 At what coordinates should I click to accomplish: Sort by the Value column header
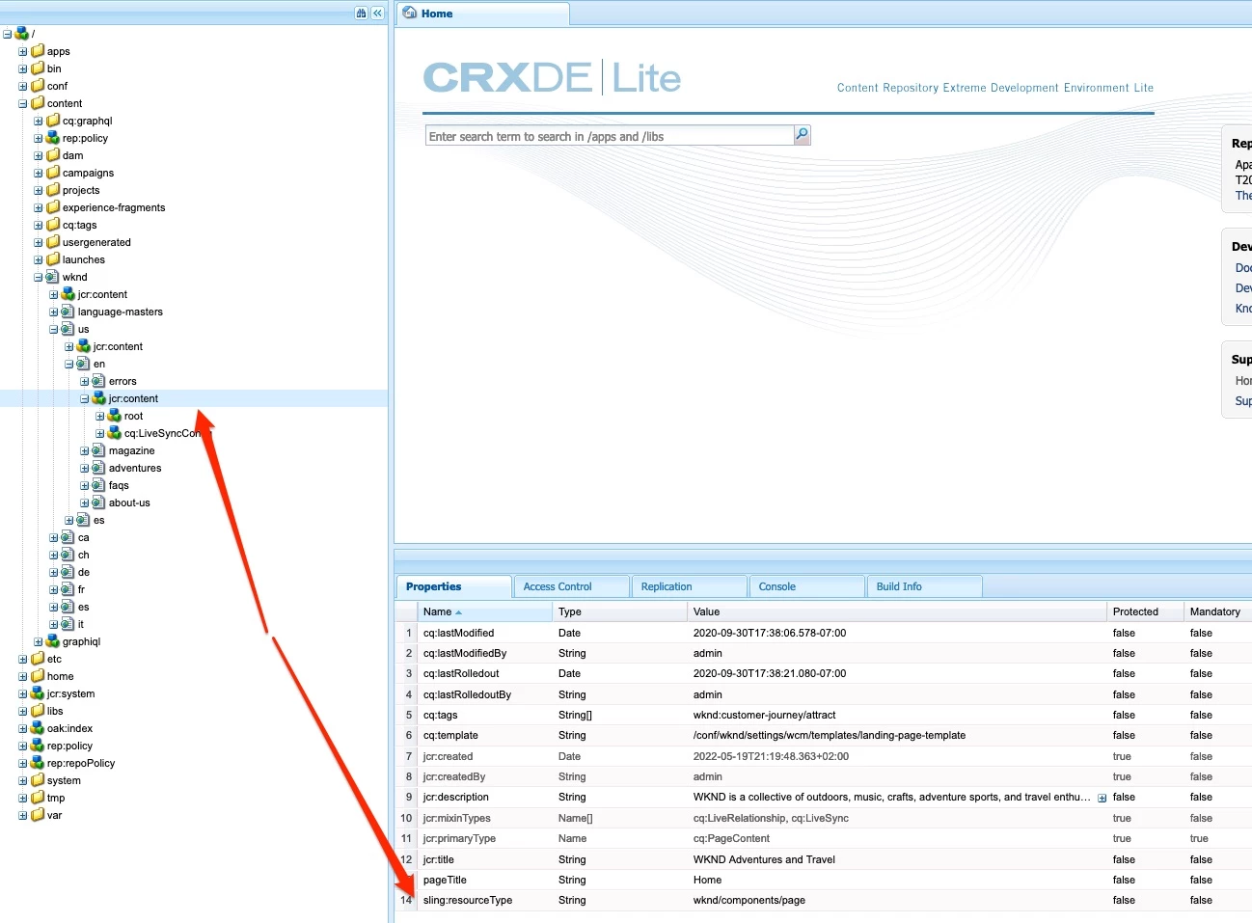(x=897, y=611)
